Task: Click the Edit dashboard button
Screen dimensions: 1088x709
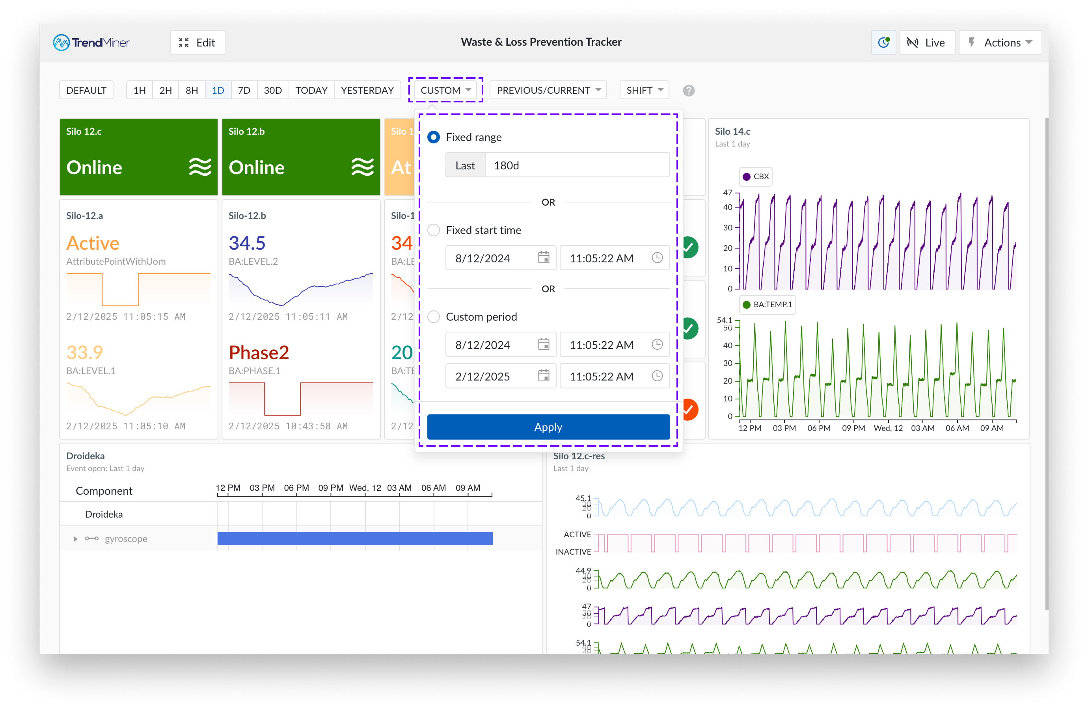Action: point(197,43)
